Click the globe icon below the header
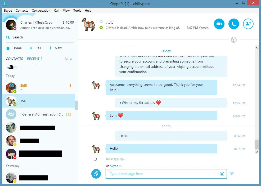Image resolution: width=261 pixels, height=186 pixels. tap(234, 40)
